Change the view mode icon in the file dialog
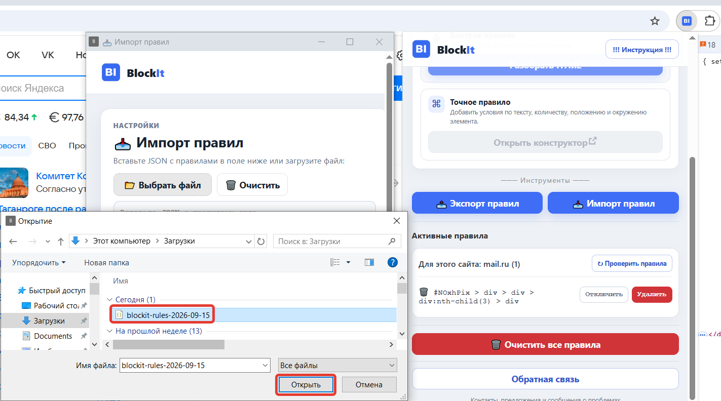This screenshot has width=721, height=401. pyautogui.click(x=335, y=262)
